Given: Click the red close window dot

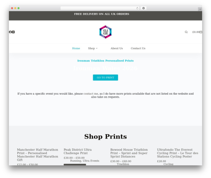Looking at the screenshot, I should tap(12, 8).
